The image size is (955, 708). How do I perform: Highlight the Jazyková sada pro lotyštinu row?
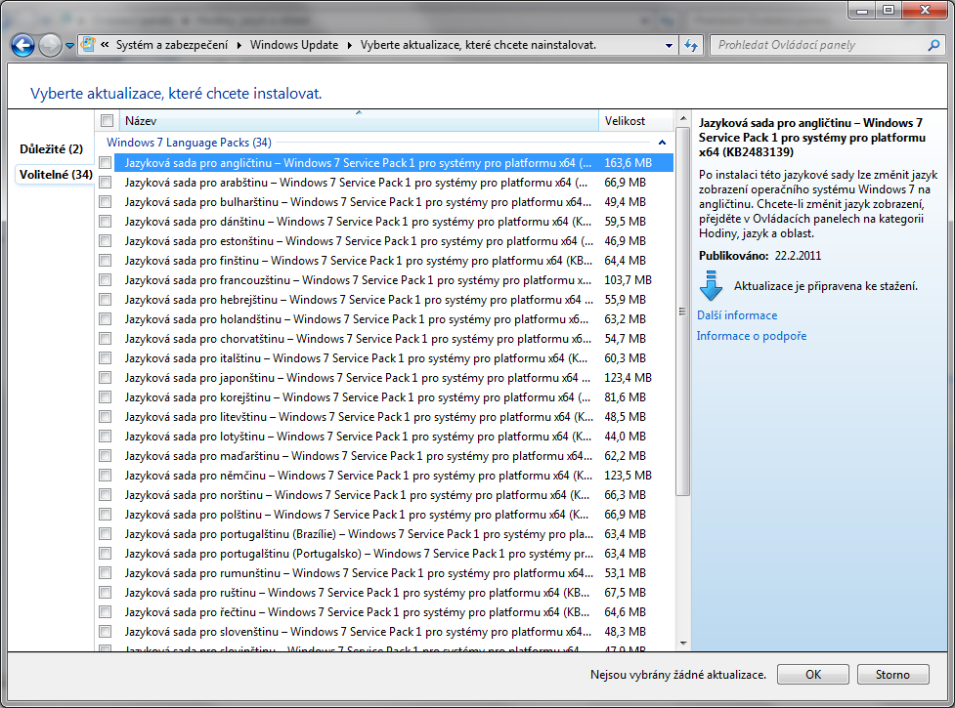point(394,437)
